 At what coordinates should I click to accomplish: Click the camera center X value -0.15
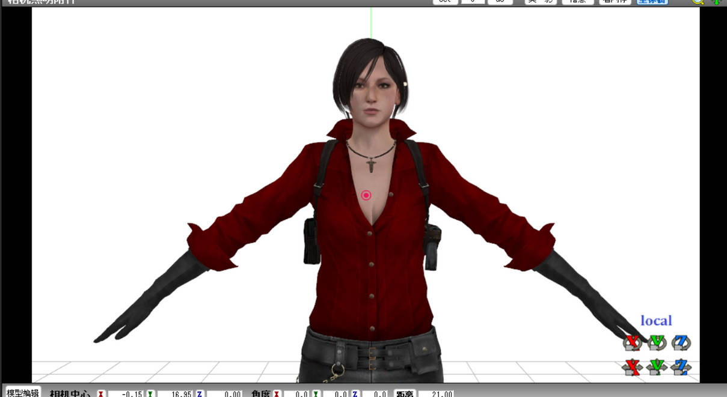[124, 393]
